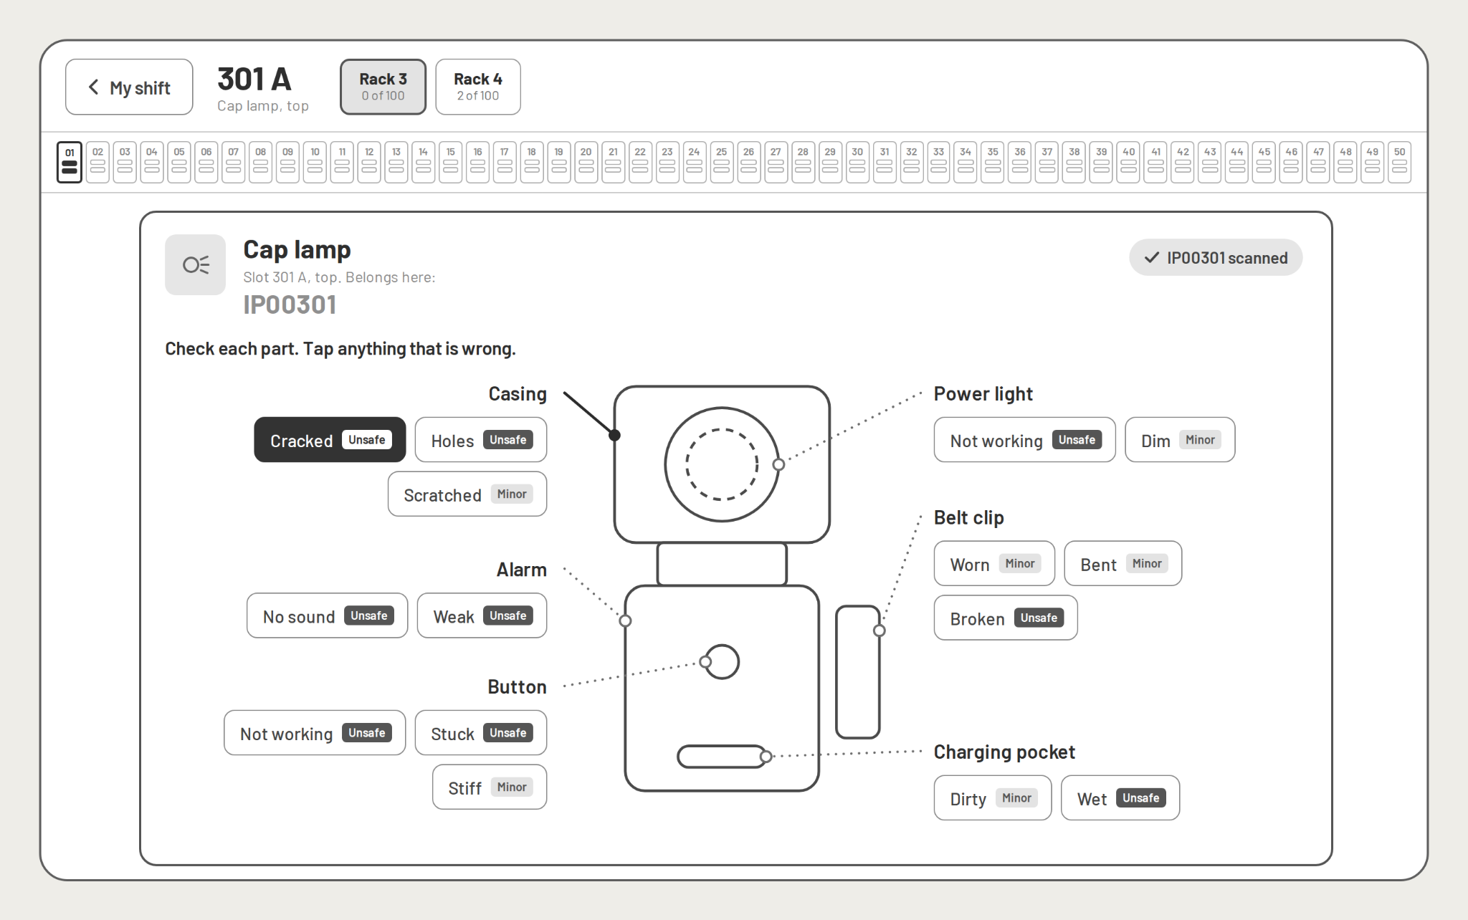This screenshot has width=1468, height=920.
Task: Flag Charging pocket Dirty
Action: coord(993,797)
